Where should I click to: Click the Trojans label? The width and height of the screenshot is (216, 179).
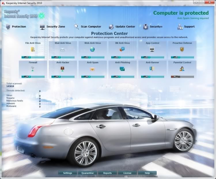pos(10,98)
